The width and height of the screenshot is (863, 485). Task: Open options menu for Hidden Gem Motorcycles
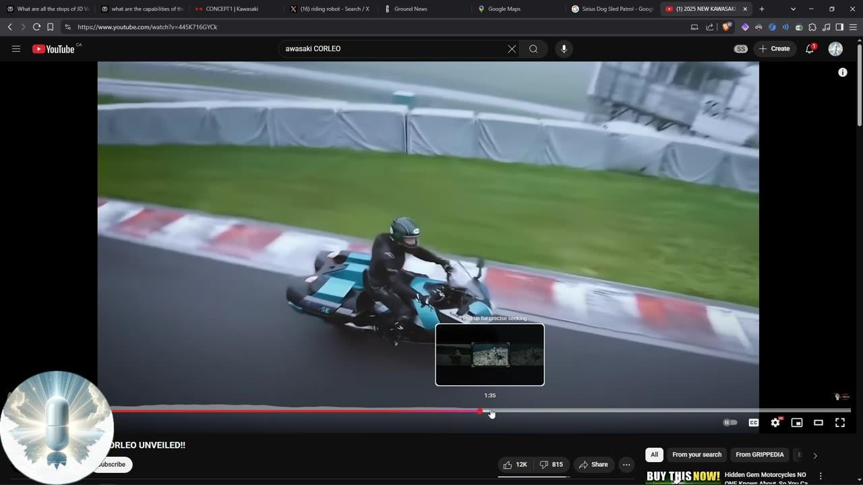pos(821,476)
